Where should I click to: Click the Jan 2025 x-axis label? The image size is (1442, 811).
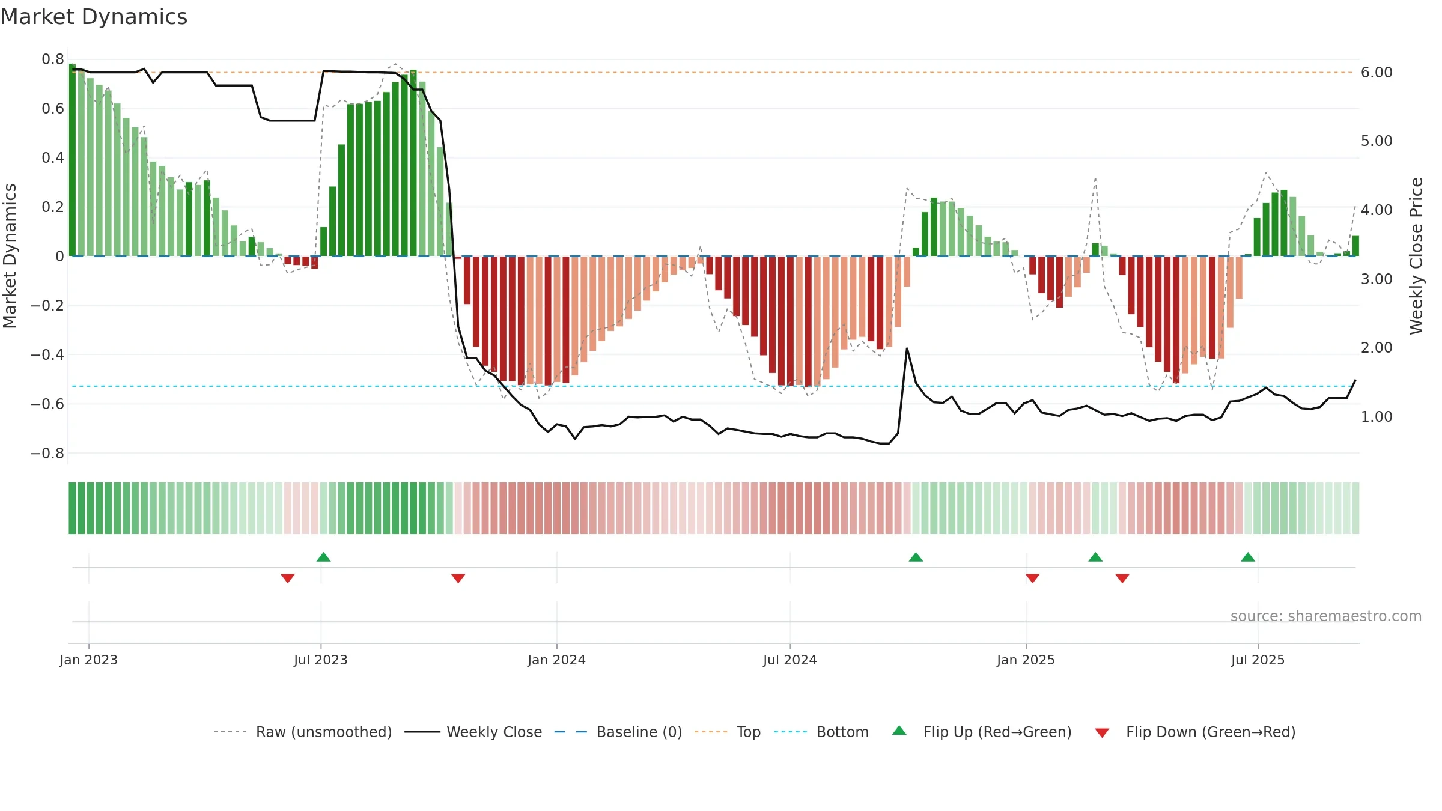coord(1026,660)
